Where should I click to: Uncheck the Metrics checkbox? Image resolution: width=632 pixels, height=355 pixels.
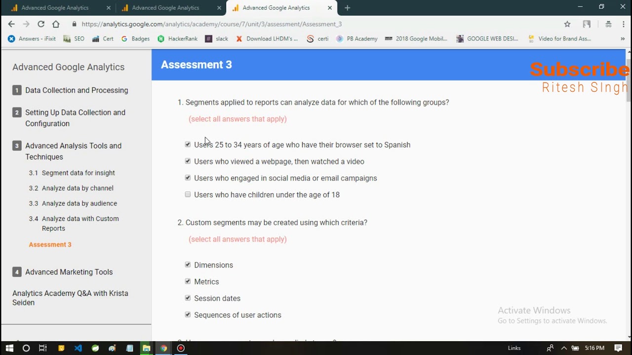pyautogui.click(x=188, y=282)
